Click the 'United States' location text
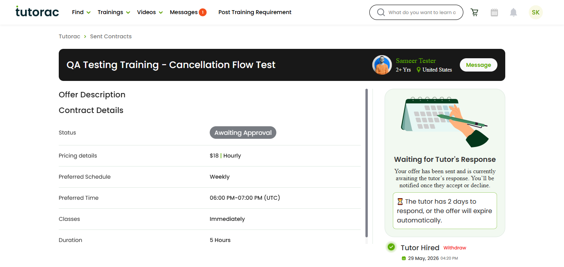This screenshot has width=564, height=267. pos(437,70)
